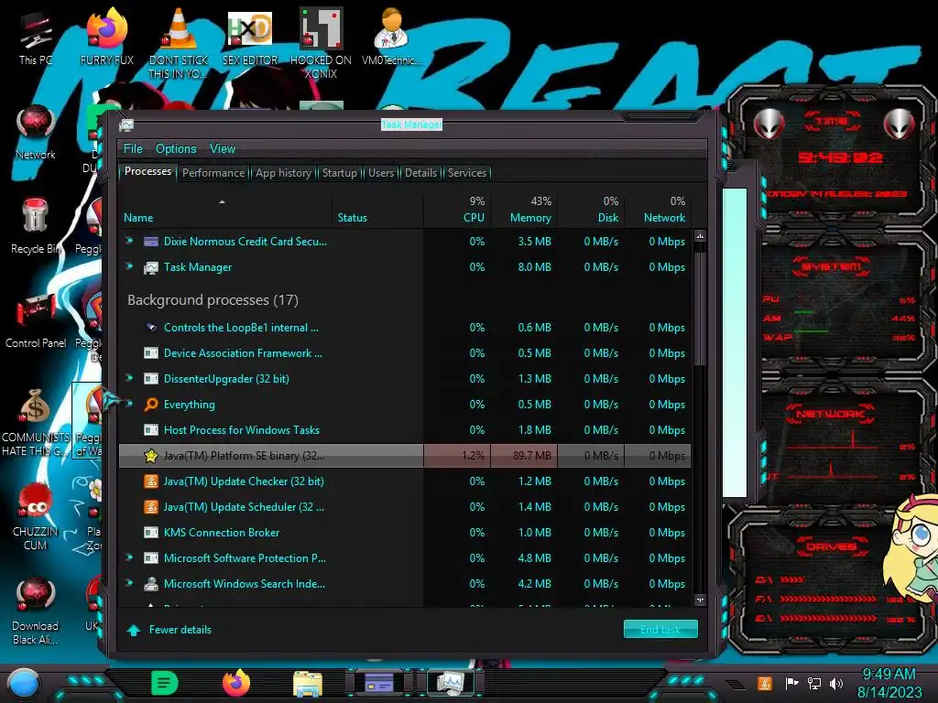Click Fewer details link

180,630
